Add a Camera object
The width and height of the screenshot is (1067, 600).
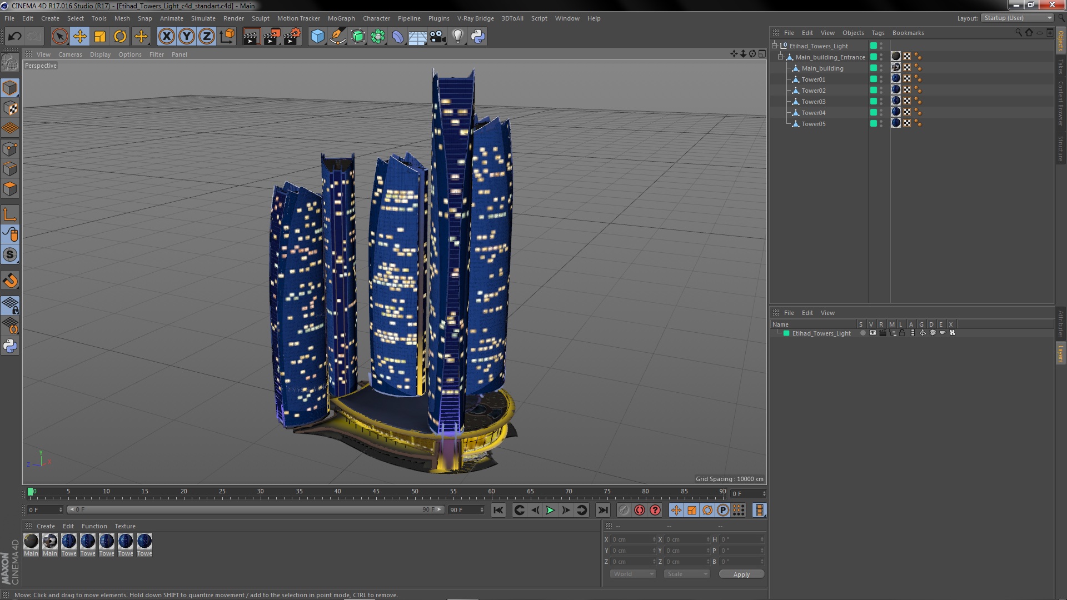point(438,37)
